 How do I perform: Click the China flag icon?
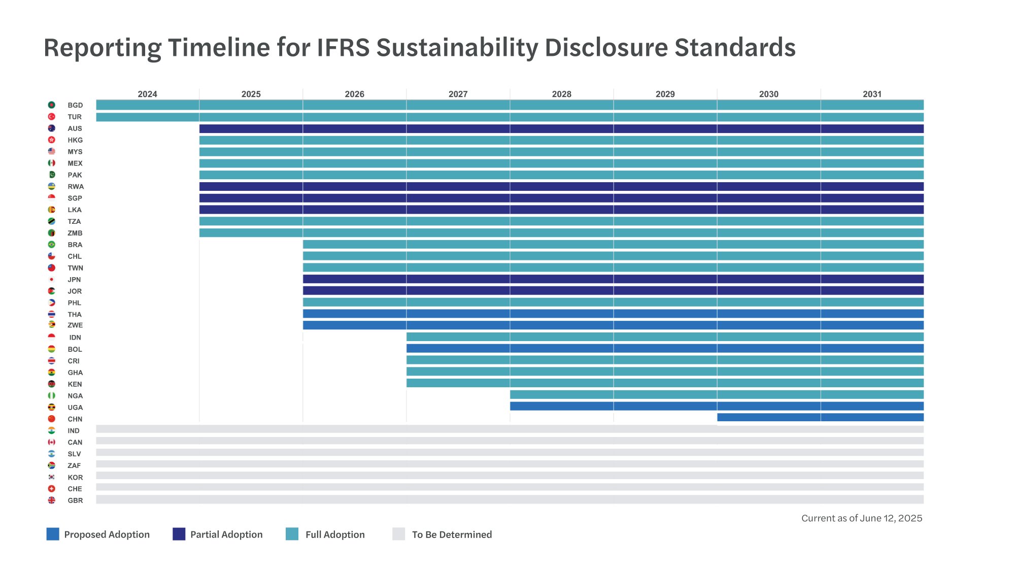(x=51, y=419)
